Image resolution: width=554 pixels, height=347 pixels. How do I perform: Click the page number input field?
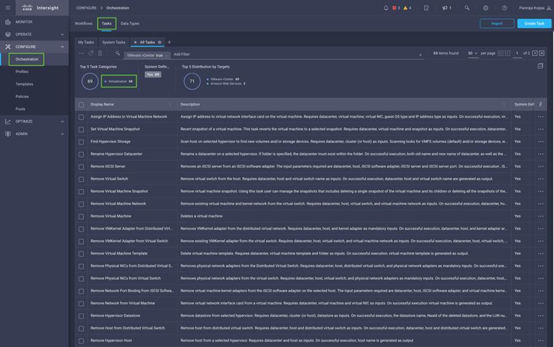coord(517,53)
